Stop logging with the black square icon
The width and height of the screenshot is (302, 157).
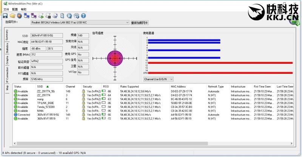tap(48, 16)
